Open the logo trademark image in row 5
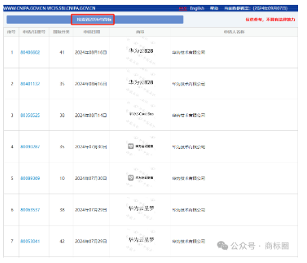The image size is (307, 263). point(141,177)
